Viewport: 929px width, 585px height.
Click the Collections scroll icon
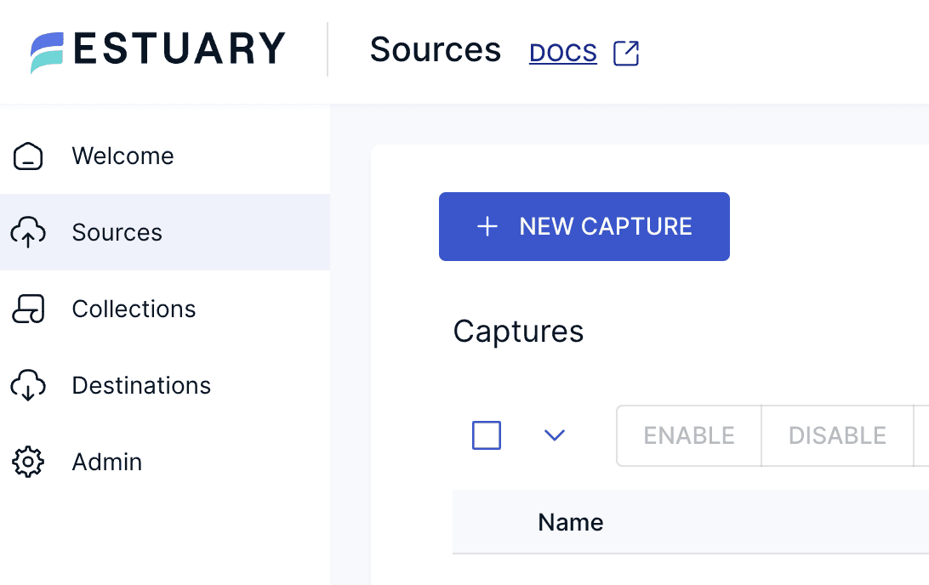tap(28, 310)
